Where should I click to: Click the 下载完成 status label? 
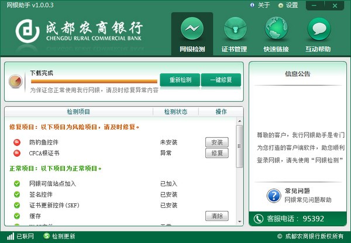(x=42, y=73)
